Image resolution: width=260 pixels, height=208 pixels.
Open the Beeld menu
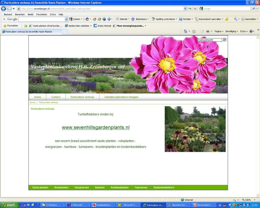coord(30,14)
